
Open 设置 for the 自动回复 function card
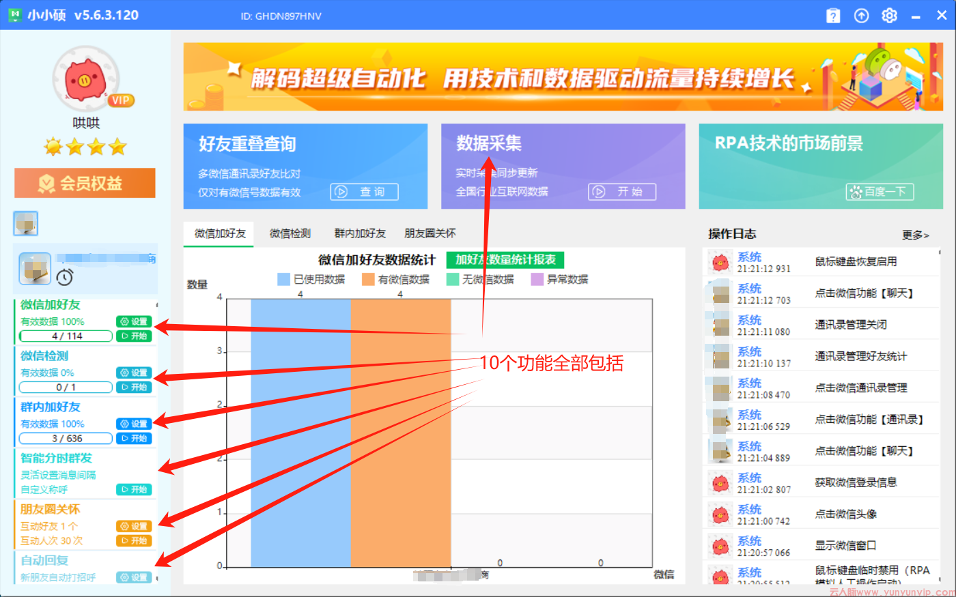[x=134, y=577]
